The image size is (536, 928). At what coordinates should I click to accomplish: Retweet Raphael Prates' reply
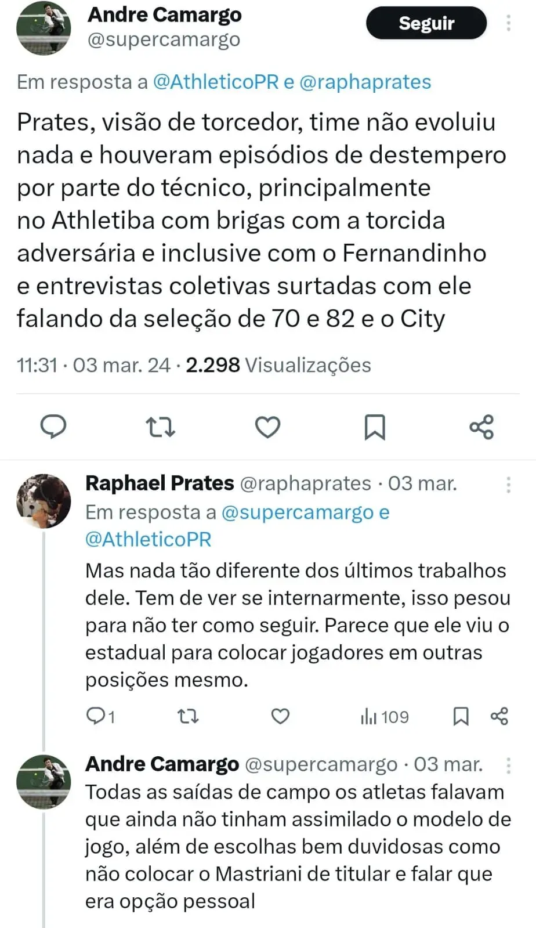pyautogui.click(x=188, y=716)
